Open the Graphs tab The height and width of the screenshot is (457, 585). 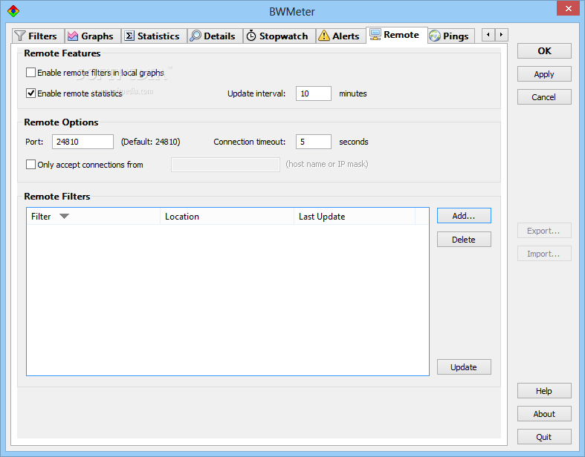pyautogui.click(x=93, y=36)
